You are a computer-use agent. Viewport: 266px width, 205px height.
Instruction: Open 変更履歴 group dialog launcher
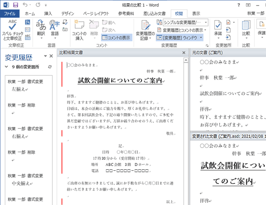click(x=207, y=45)
